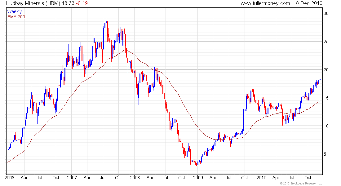Click the y-axis label 25

point(326,42)
